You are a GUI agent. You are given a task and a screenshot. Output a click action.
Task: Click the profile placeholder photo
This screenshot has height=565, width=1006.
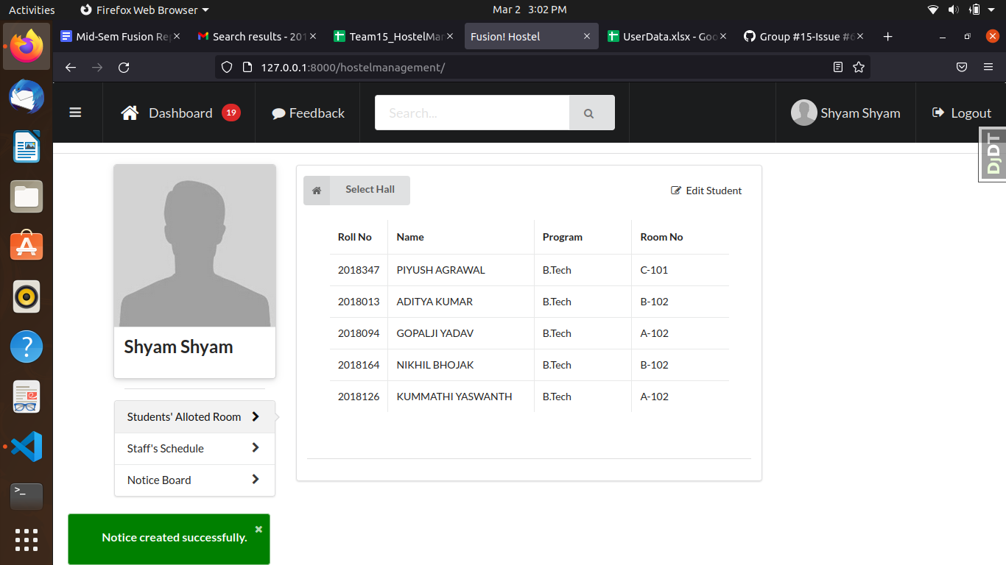[194, 246]
